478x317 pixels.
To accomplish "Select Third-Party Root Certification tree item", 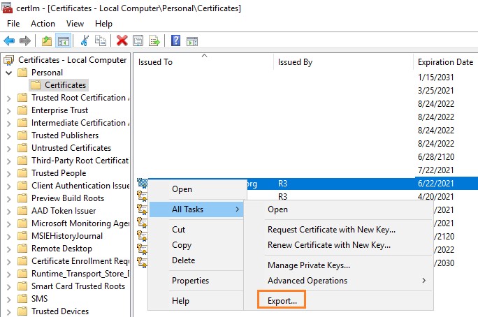I will (80, 161).
